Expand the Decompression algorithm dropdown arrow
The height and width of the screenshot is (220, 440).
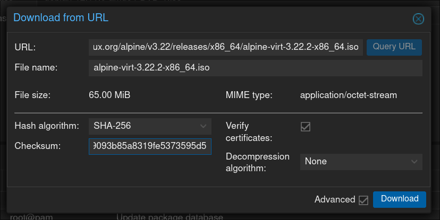pyautogui.click(x=414, y=162)
